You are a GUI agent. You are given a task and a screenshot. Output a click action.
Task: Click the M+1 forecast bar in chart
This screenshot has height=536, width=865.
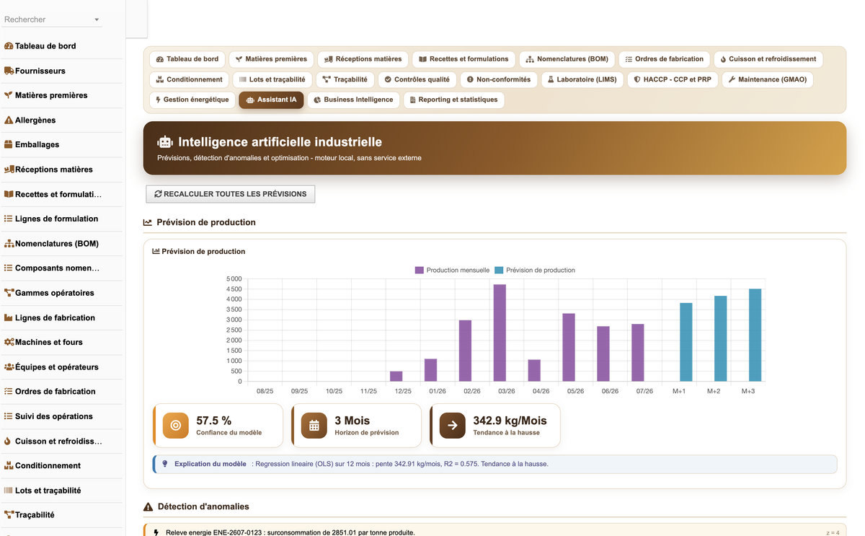point(686,342)
